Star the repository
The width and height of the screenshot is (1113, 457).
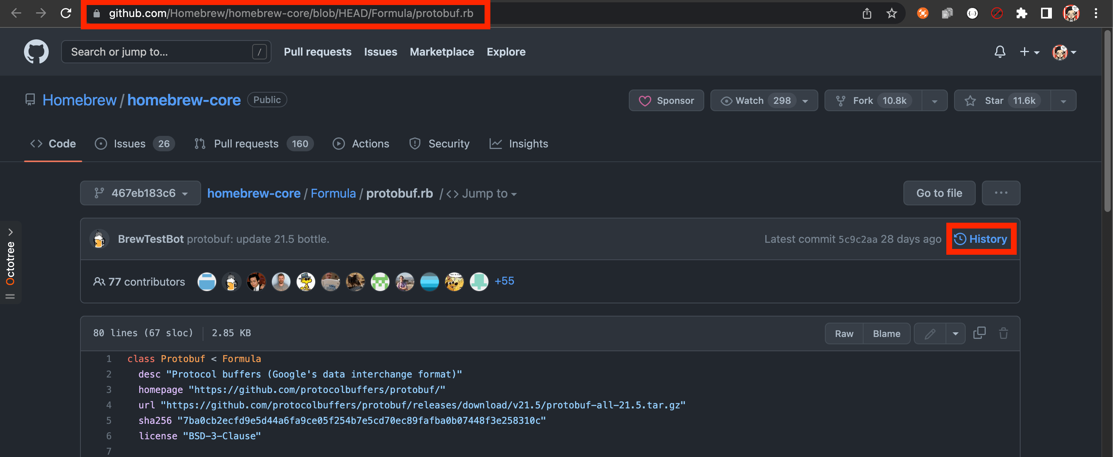coord(1002,100)
